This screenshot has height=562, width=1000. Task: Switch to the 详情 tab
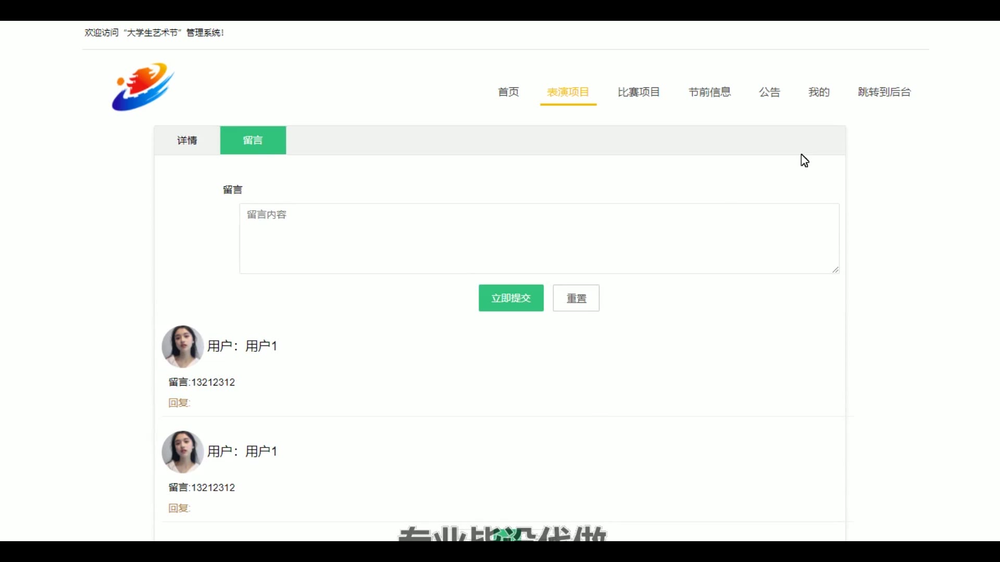pos(187,140)
